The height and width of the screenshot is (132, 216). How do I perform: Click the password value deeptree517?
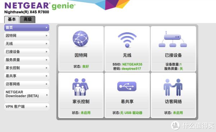point(131,69)
